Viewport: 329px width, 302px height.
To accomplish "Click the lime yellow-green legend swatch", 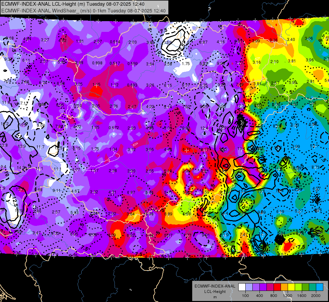I will coord(298,287).
